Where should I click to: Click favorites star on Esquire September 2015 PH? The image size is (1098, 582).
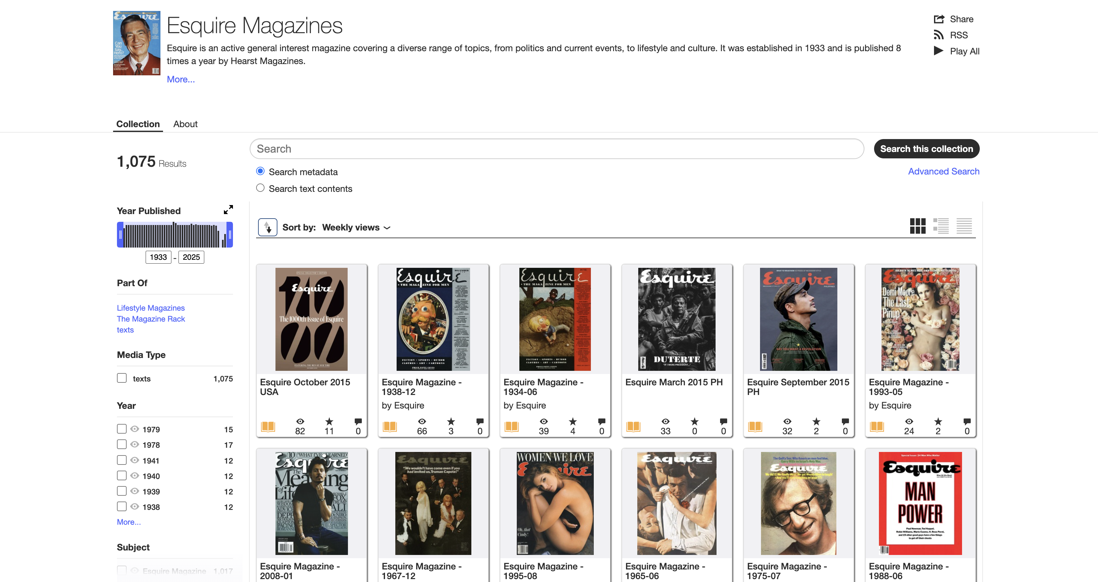816,421
